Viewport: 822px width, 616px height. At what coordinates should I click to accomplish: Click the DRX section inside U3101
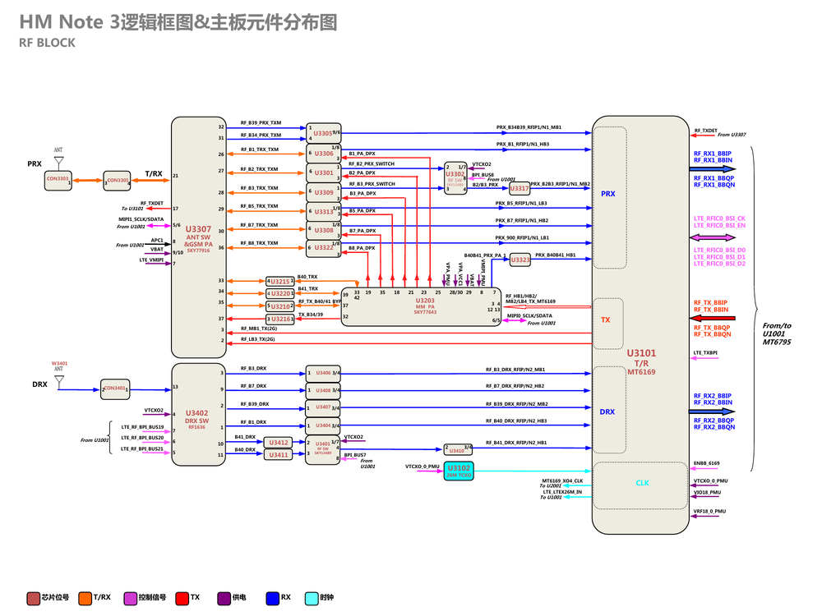(x=610, y=410)
